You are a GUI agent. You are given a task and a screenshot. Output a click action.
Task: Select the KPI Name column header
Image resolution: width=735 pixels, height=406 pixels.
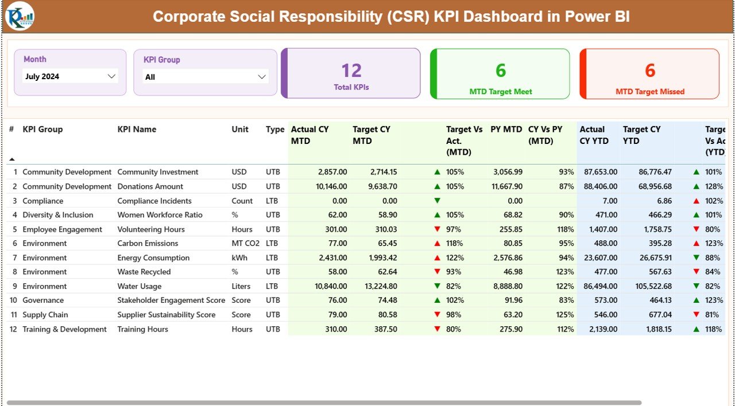point(136,130)
